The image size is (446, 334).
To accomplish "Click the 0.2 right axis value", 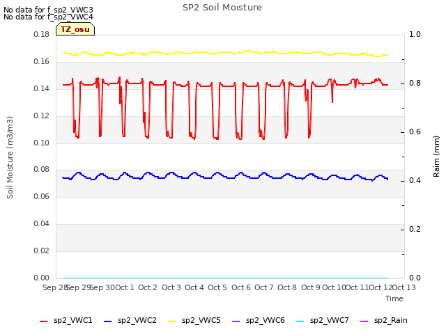I will click(415, 229).
